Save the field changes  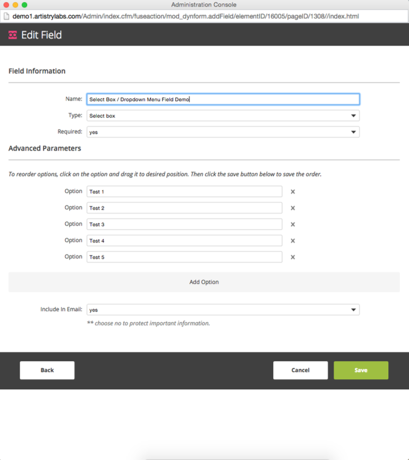pyautogui.click(x=361, y=370)
